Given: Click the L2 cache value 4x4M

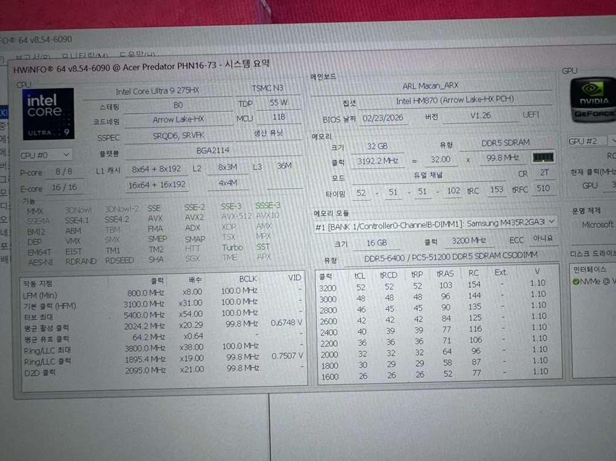Looking at the screenshot, I should pyautogui.click(x=228, y=183).
